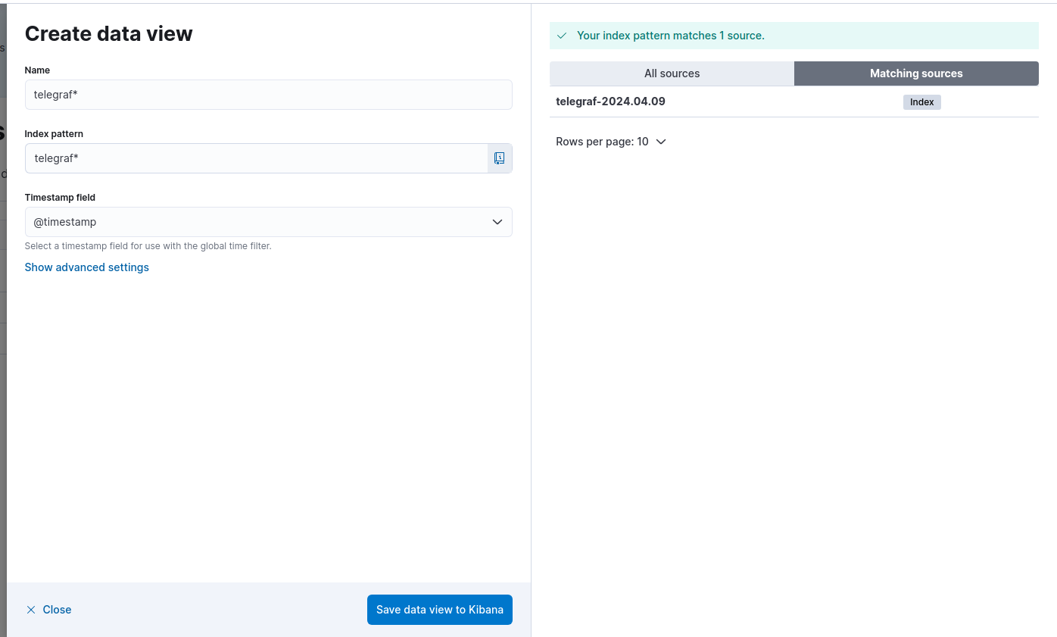Click the X icon beside Close
The width and height of the screenshot is (1057, 637).
point(31,610)
